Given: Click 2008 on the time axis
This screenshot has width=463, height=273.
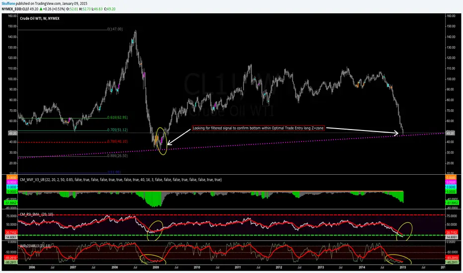Looking at the screenshot, I should (x=115, y=268).
